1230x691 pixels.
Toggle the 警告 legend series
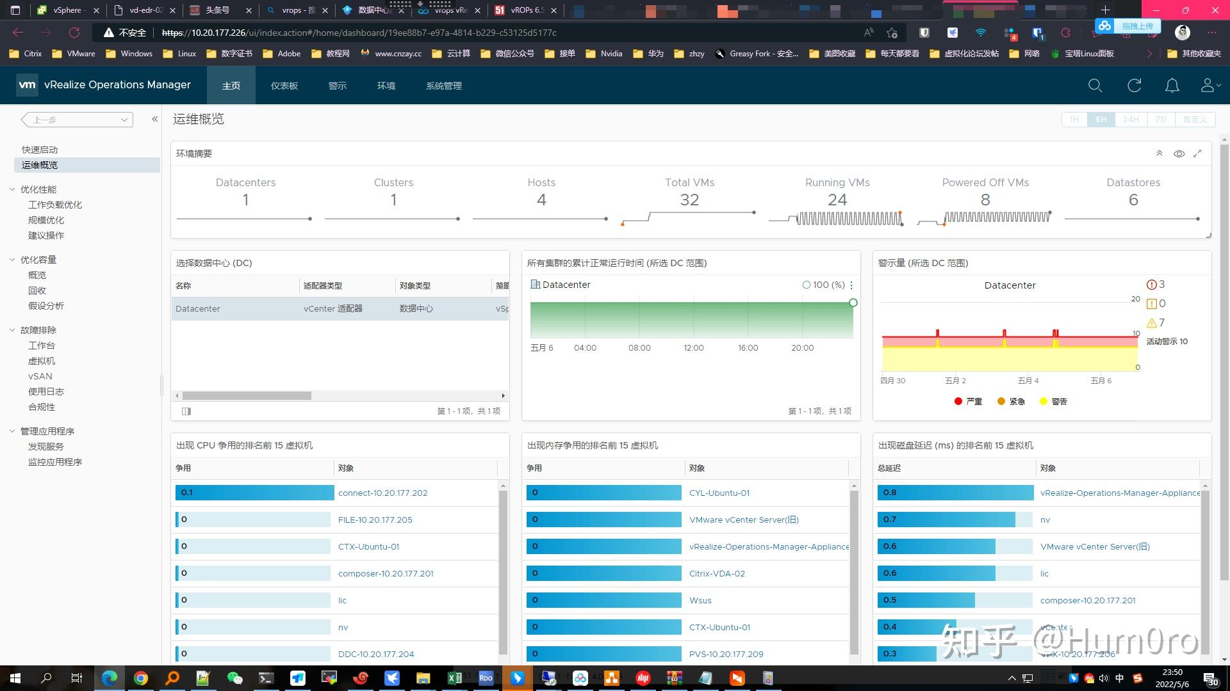pos(1053,402)
